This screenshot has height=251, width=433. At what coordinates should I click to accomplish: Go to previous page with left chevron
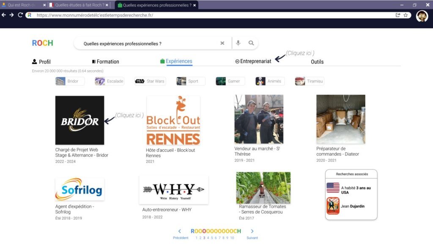pyautogui.click(x=180, y=231)
